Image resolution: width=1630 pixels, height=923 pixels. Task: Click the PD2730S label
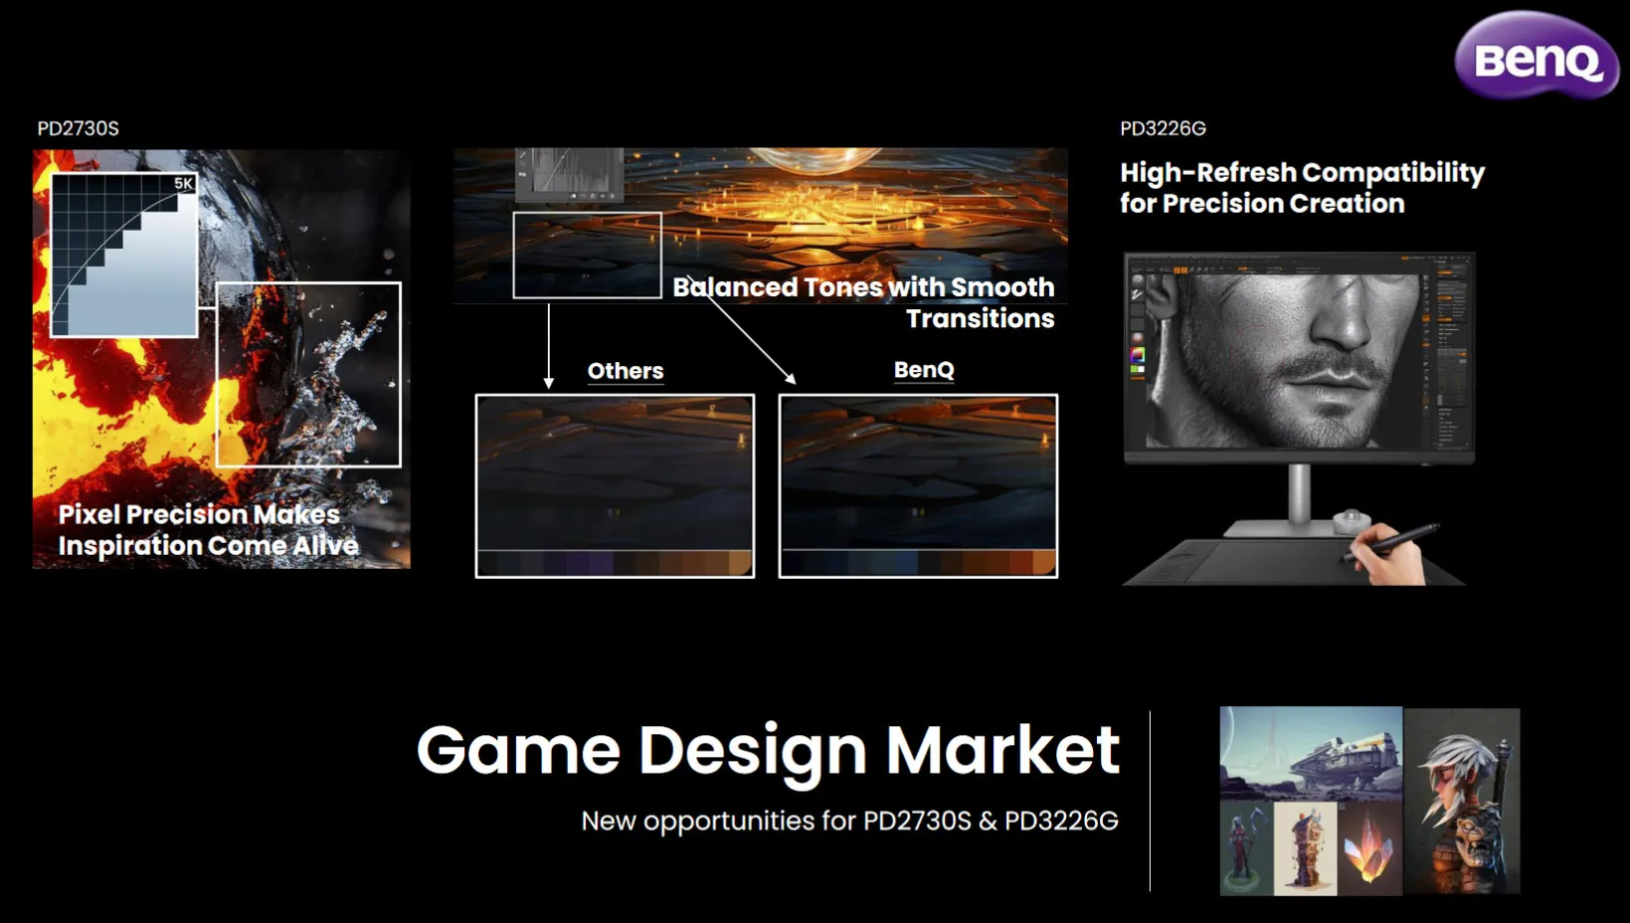[x=78, y=128]
